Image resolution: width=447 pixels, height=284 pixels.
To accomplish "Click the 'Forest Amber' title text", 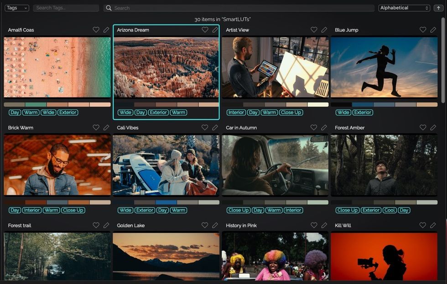I will click(349, 128).
